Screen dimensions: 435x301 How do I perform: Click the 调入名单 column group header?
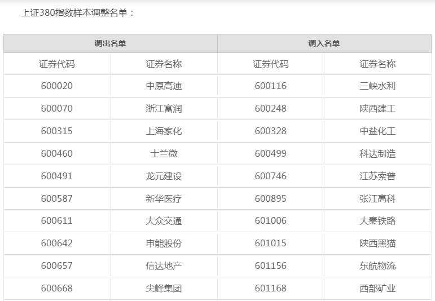pos(324,43)
